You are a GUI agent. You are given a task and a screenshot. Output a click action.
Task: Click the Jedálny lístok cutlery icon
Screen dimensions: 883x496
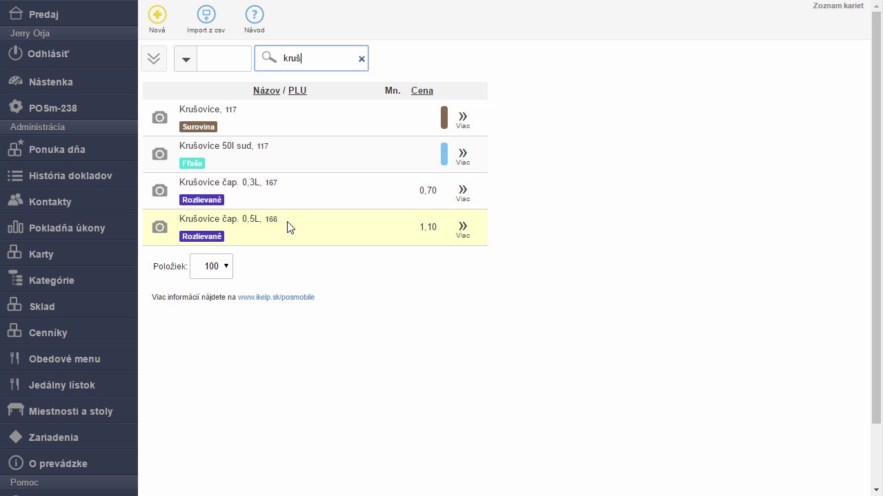15,384
